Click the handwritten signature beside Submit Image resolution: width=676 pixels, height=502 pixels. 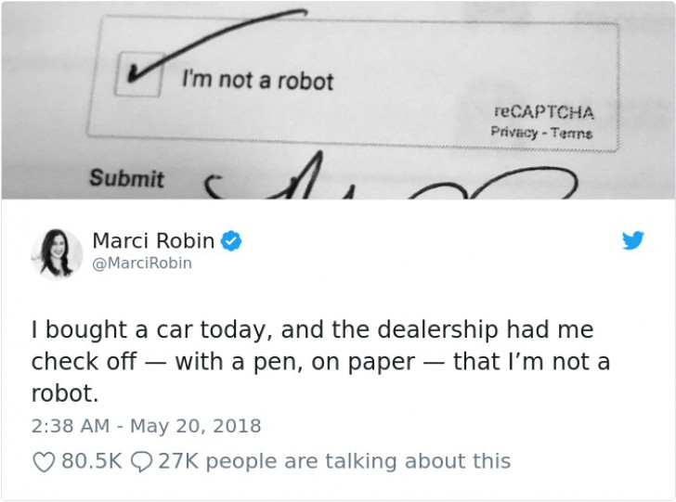pos(390,176)
